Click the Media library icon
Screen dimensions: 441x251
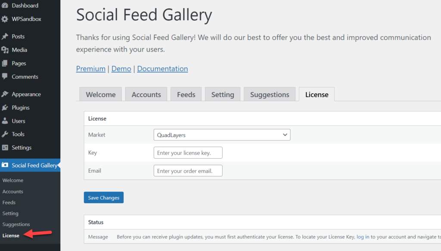[x=5, y=50]
